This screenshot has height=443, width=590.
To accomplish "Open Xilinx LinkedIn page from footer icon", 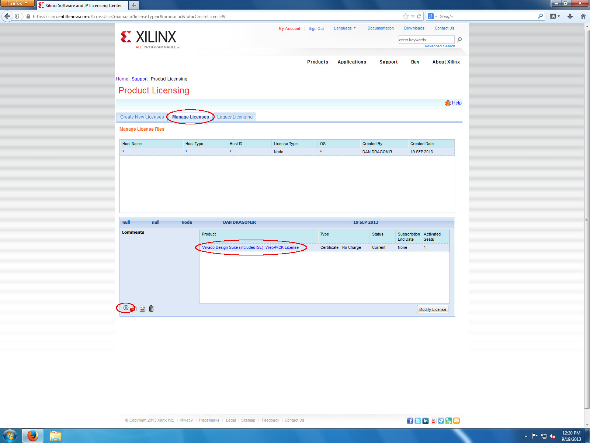I will tap(426, 420).
